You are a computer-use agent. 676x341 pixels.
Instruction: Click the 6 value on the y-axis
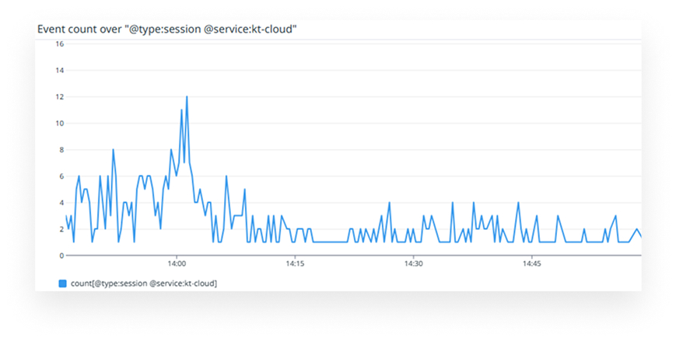point(60,176)
